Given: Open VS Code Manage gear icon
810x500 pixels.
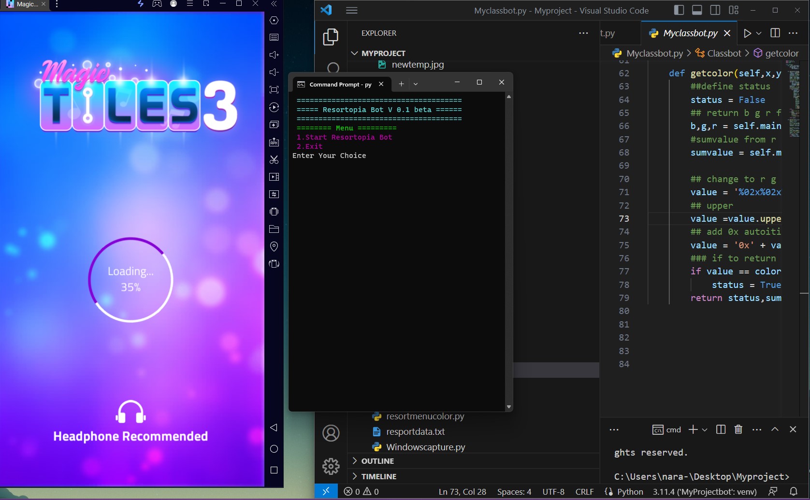Looking at the screenshot, I should pos(331,466).
